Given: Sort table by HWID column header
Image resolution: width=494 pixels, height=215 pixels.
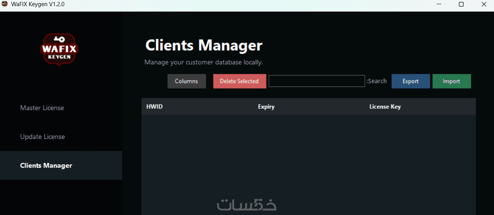Looking at the screenshot, I should (x=155, y=107).
